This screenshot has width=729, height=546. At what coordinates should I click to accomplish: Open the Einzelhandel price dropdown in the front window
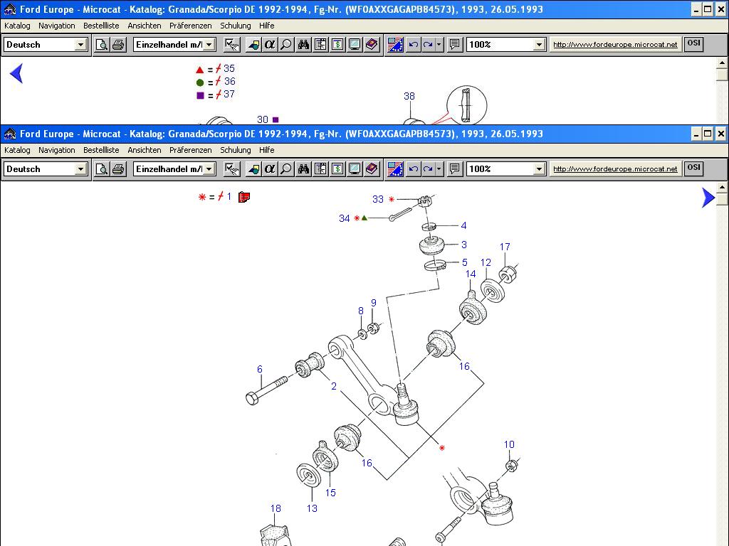[x=209, y=169]
